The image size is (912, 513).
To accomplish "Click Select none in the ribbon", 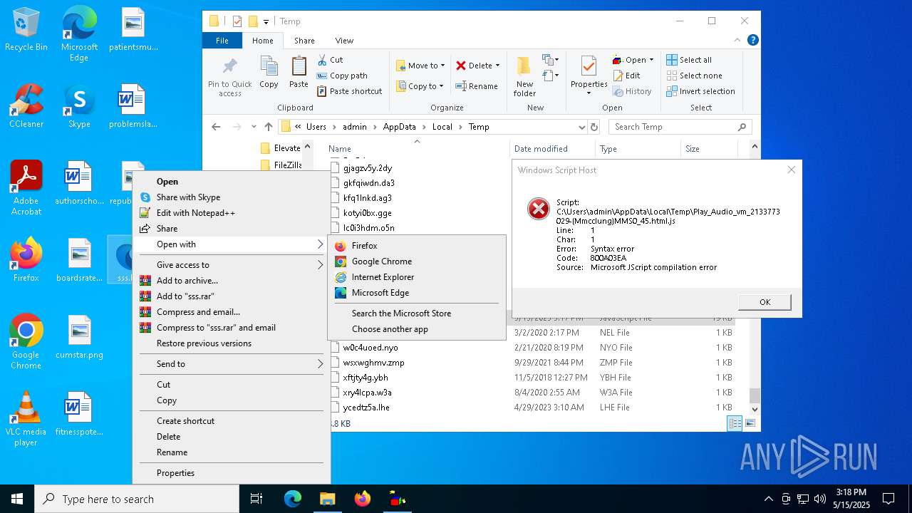I will click(694, 76).
